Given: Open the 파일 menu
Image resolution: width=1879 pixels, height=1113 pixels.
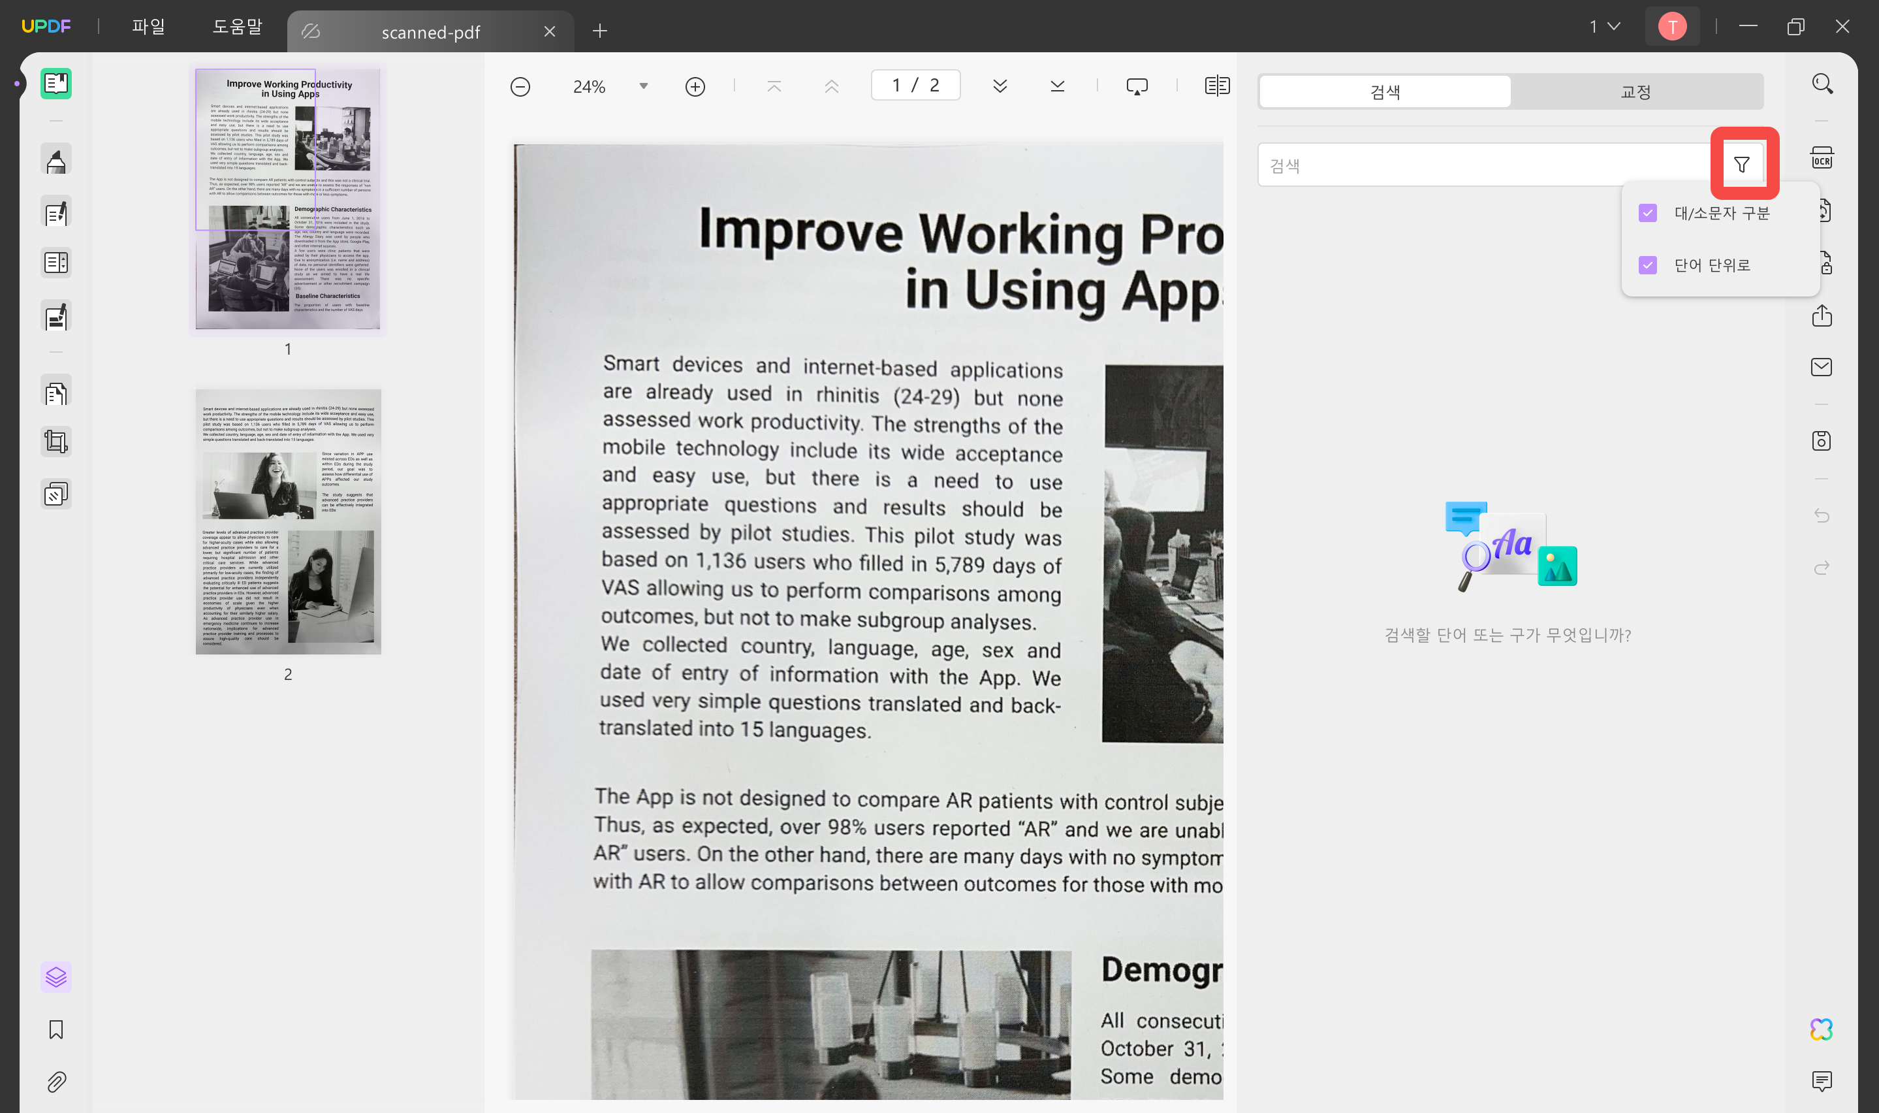Looking at the screenshot, I should [x=148, y=27].
